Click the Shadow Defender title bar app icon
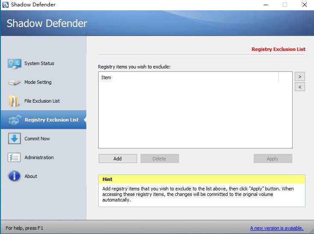Viewport: 314px width, 234px height. pyautogui.click(x=6, y=5)
